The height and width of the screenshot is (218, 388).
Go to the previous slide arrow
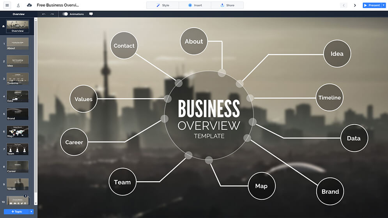click(x=344, y=5)
